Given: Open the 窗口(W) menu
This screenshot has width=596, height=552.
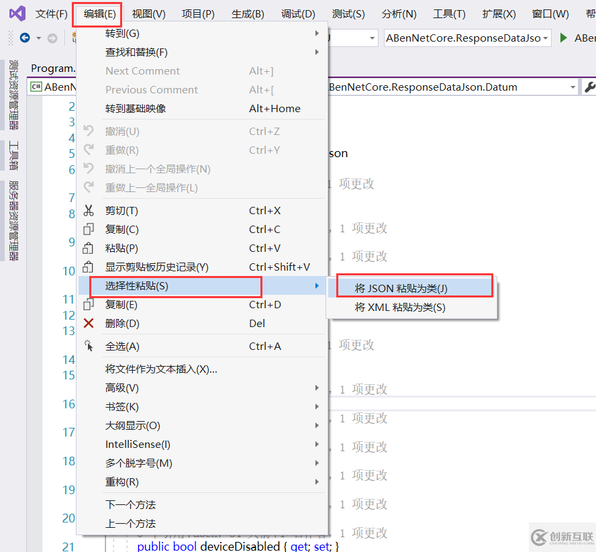Looking at the screenshot, I should click(550, 14).
